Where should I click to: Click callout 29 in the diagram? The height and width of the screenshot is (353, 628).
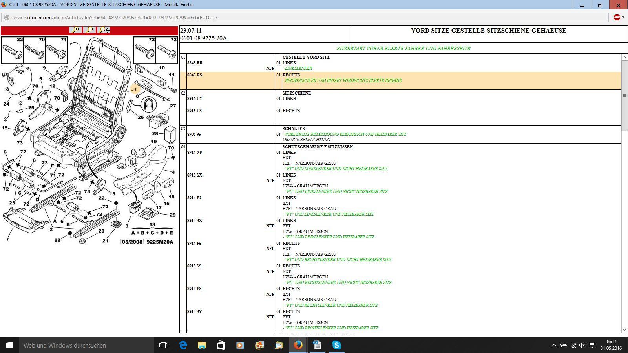pyautogui.click(x=172, y=215)
